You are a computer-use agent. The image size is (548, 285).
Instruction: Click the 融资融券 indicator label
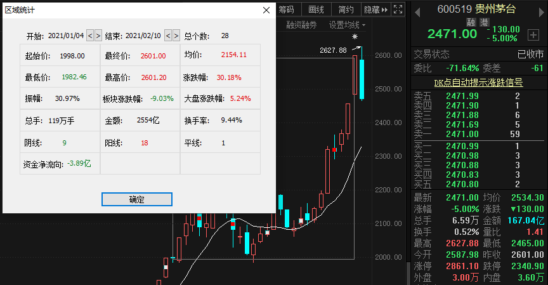[x=302, y=25]
